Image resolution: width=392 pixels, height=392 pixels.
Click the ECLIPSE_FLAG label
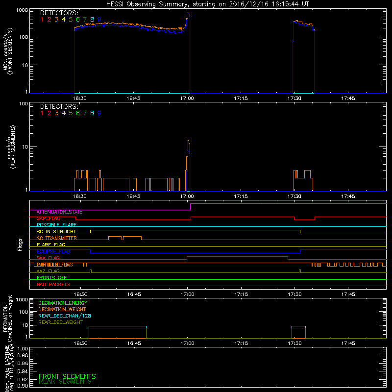click(x=53, y=251)
